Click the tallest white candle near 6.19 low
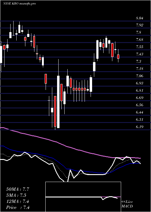The image size is (151, 212). [58, 102]
